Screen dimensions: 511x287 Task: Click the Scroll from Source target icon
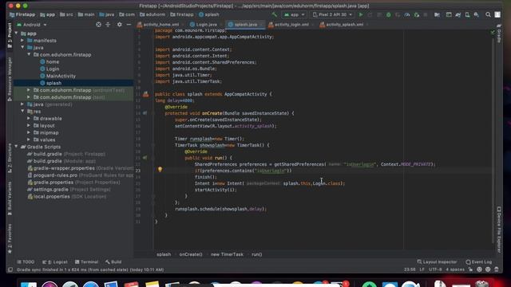point(98,25)
